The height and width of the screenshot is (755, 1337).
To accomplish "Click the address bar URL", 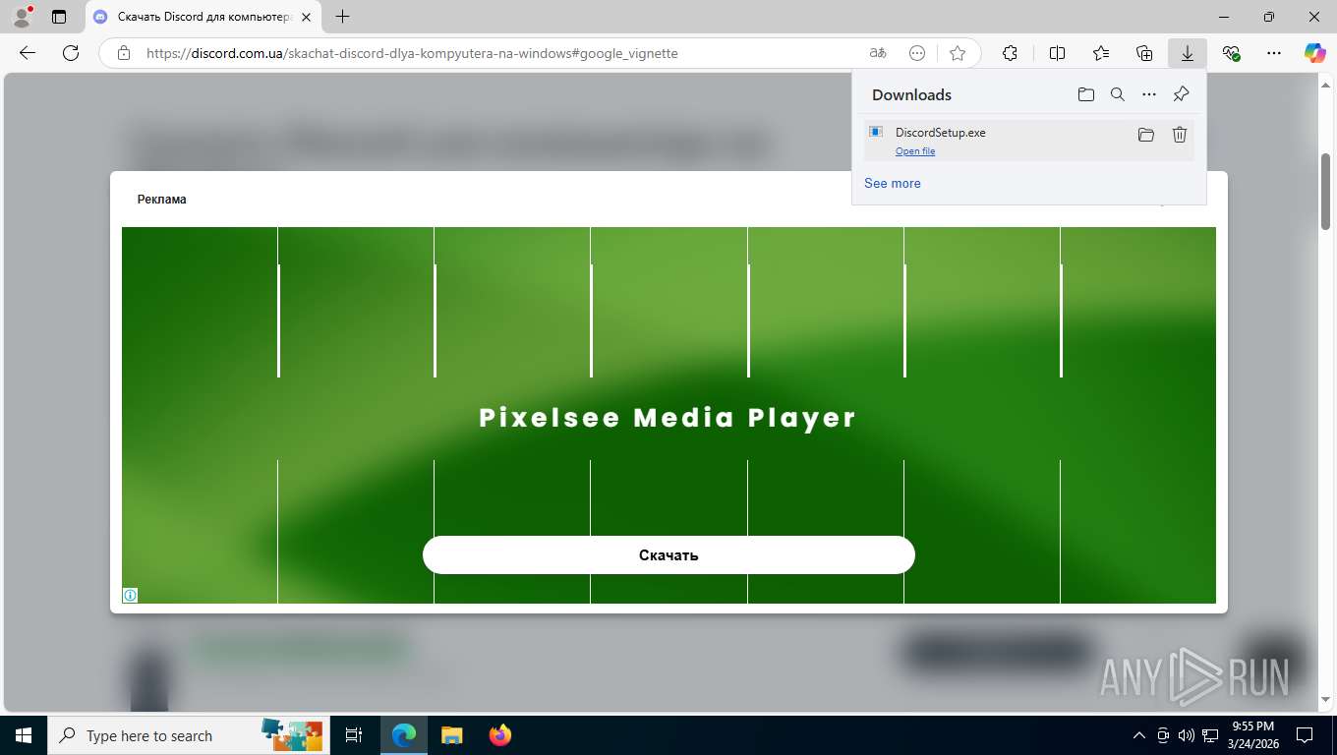I will (x=412, y=53).
